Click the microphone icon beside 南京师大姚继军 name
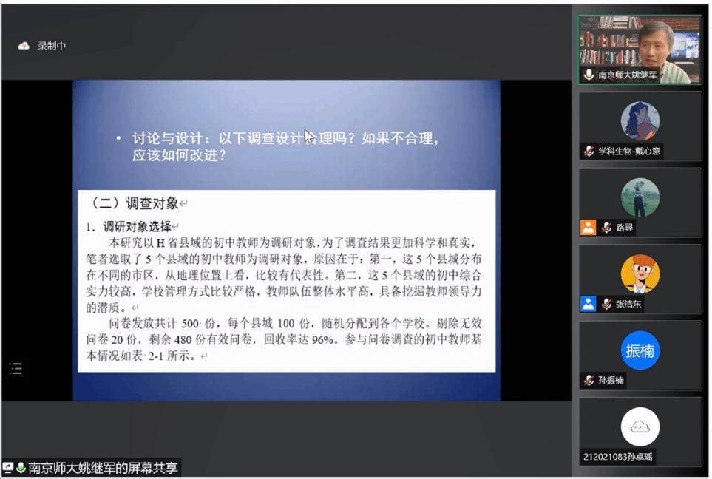Viewport: 712px width, 479px height. coord(589,75)
